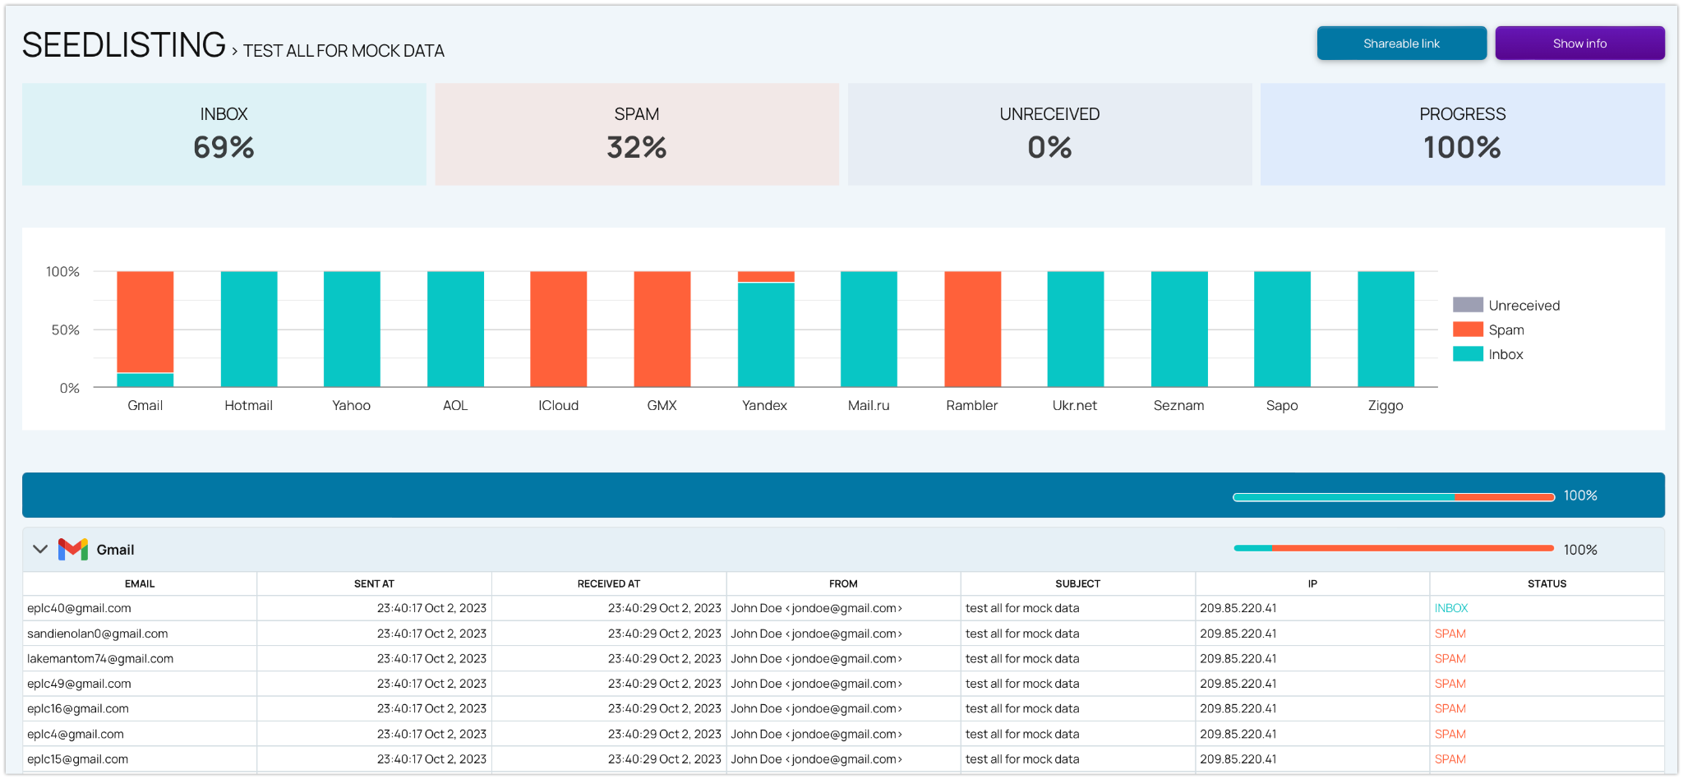The height and width of the screenshot is (779, 1683).
Task: Toggle Inbox series in chart legend
Action: pos(1487,354)
